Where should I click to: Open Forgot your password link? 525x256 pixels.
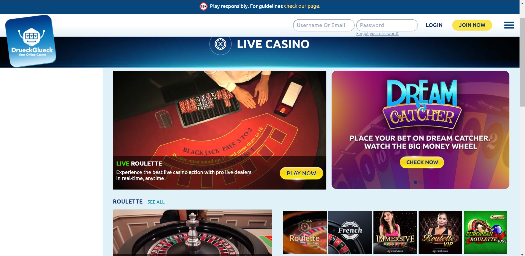tap(377, 34)
